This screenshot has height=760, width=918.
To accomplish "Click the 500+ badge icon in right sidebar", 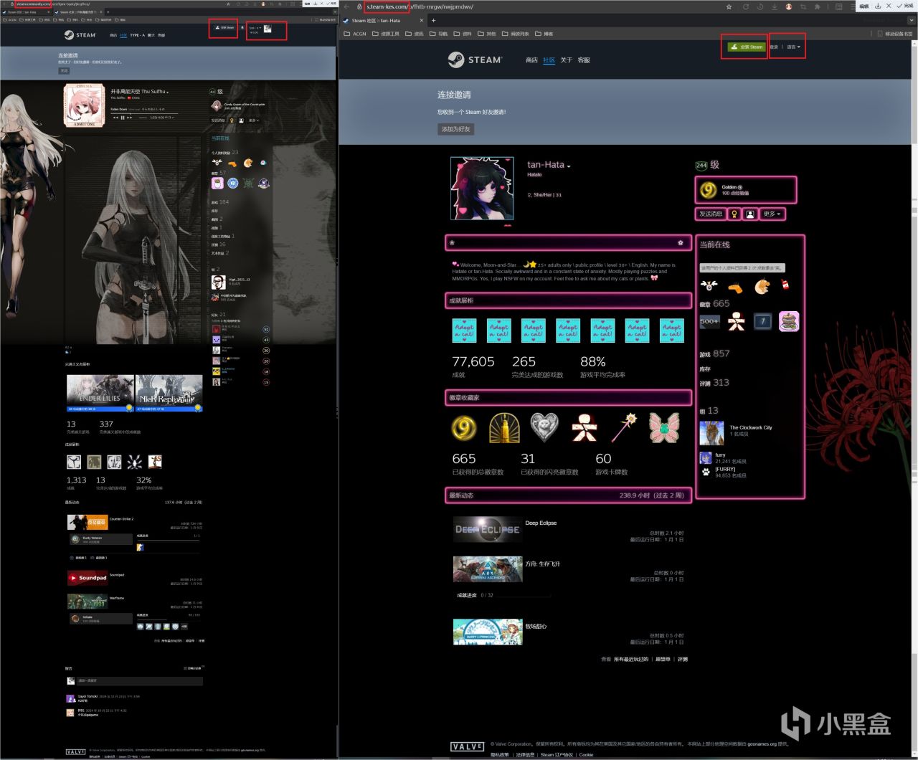I will pos(709,321).
